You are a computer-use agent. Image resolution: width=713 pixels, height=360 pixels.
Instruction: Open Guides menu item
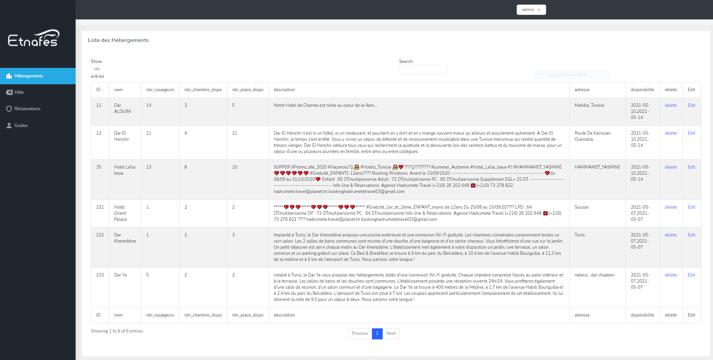21,125
